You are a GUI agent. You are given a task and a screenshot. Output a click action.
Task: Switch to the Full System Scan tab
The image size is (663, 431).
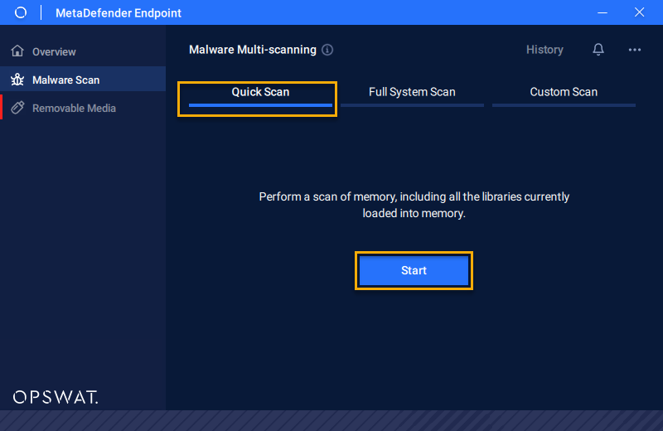tap(412, 94)
